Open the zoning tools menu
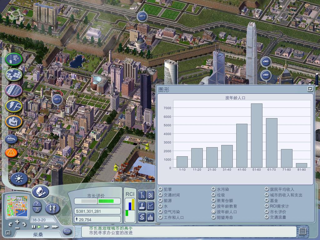 click(14, 75)
